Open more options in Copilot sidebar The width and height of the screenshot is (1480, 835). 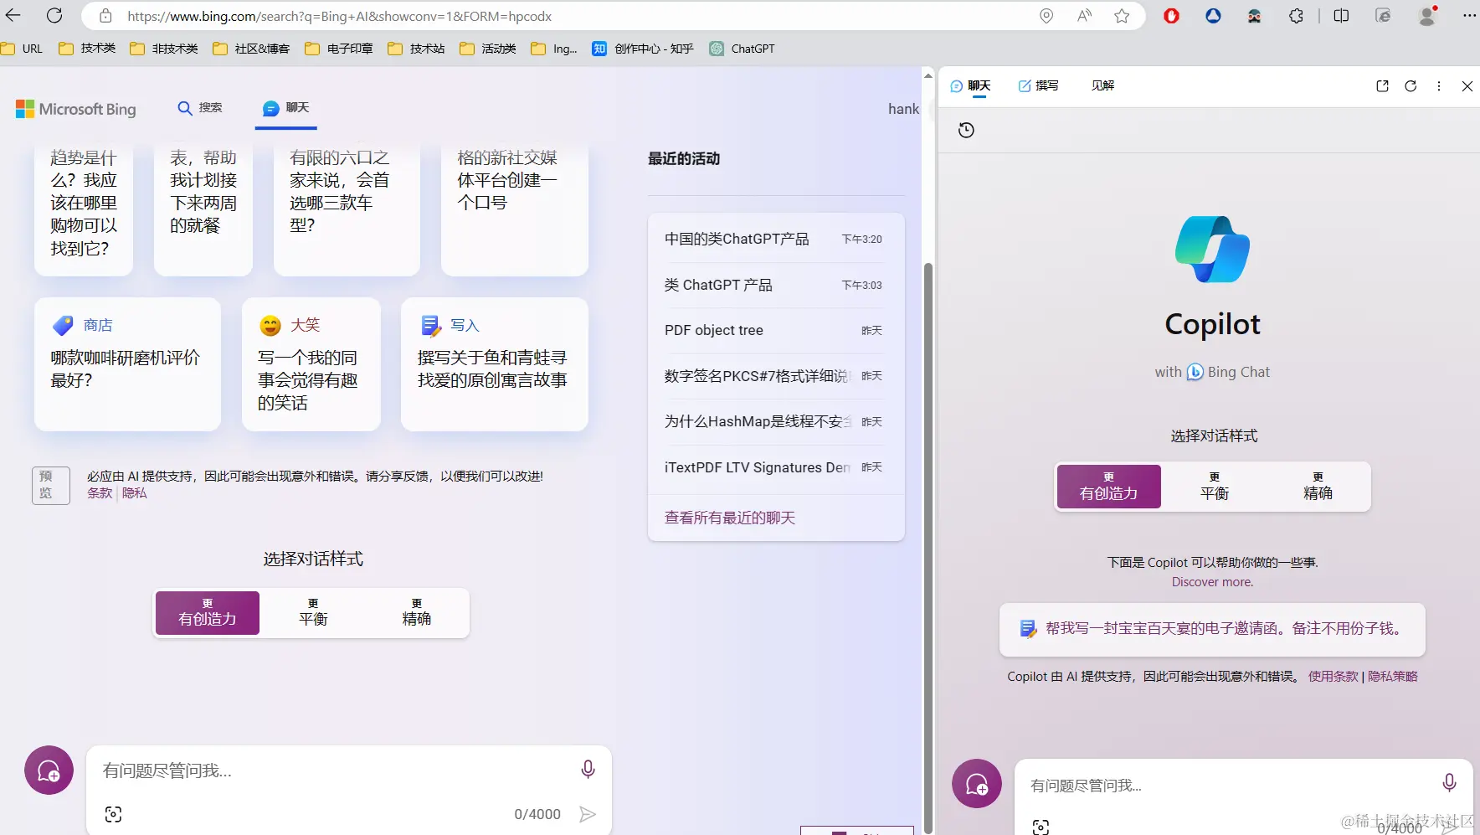[x=1439, y=85]
